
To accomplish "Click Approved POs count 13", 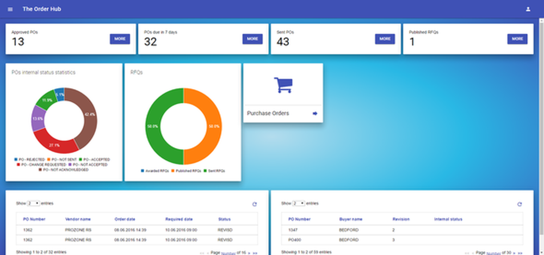I will point(18,42).
